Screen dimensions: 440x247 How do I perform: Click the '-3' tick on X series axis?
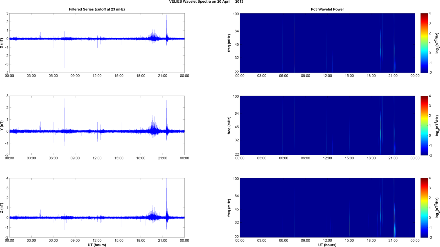coord(6,64)
